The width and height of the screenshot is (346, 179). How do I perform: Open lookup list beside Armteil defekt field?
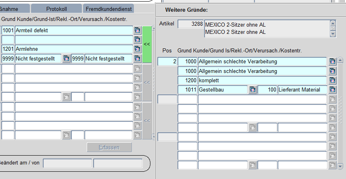(138, 30)
